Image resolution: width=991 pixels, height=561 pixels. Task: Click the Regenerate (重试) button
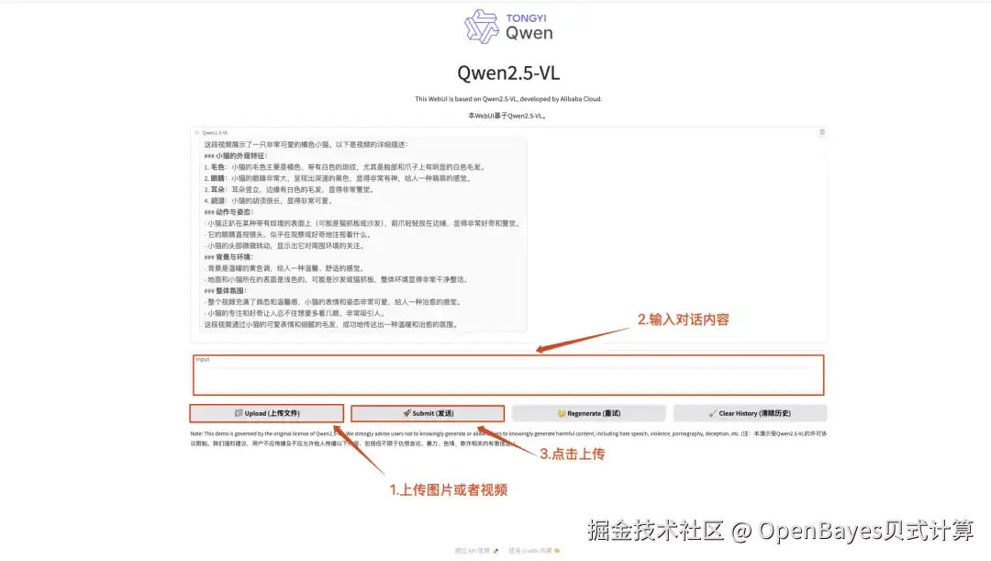coord(588,413)
